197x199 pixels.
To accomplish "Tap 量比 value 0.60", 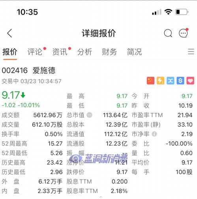I will pos(186,153).
